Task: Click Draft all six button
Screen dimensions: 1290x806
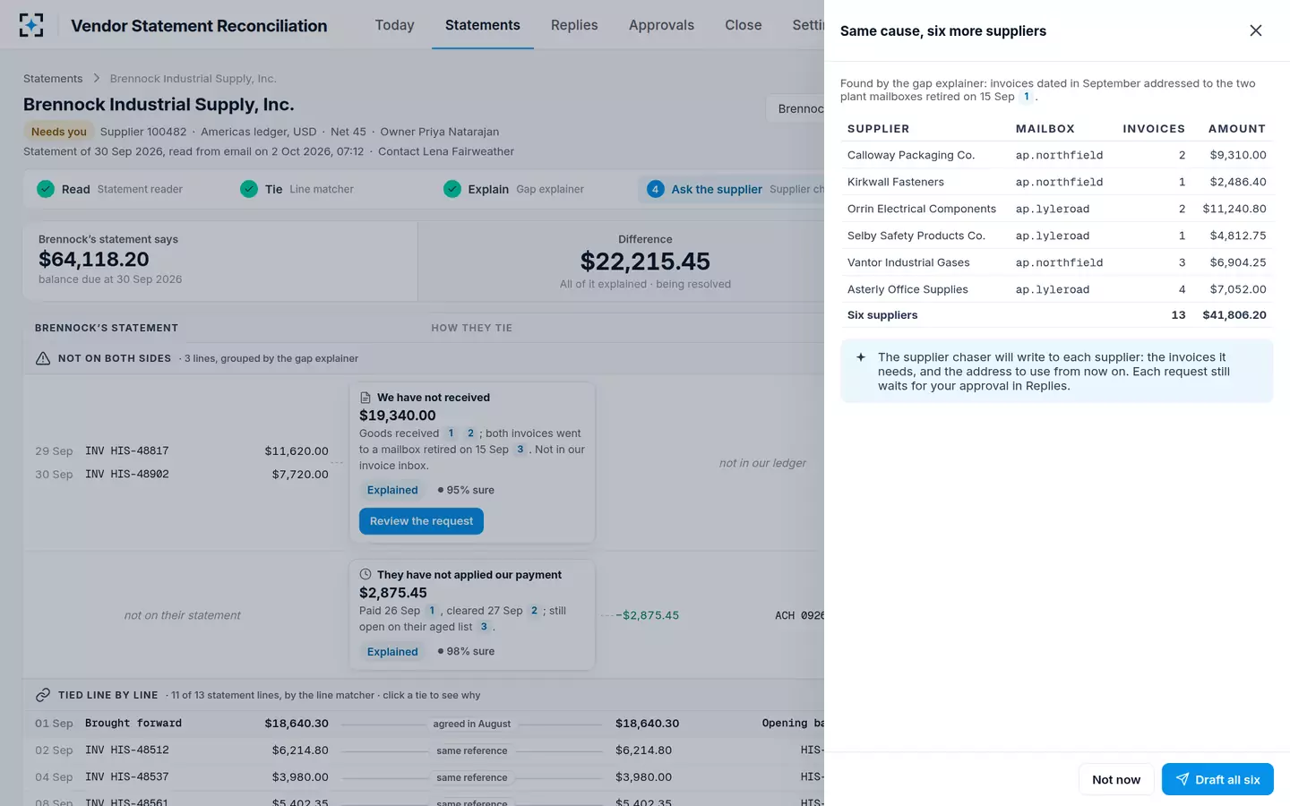Action: click(1217, 779)
